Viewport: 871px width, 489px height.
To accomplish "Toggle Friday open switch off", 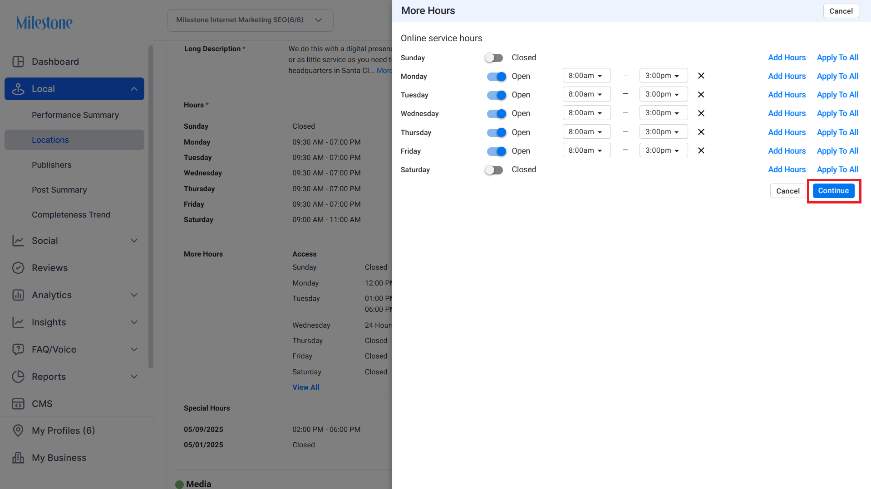I will click(x=497, y=151).
